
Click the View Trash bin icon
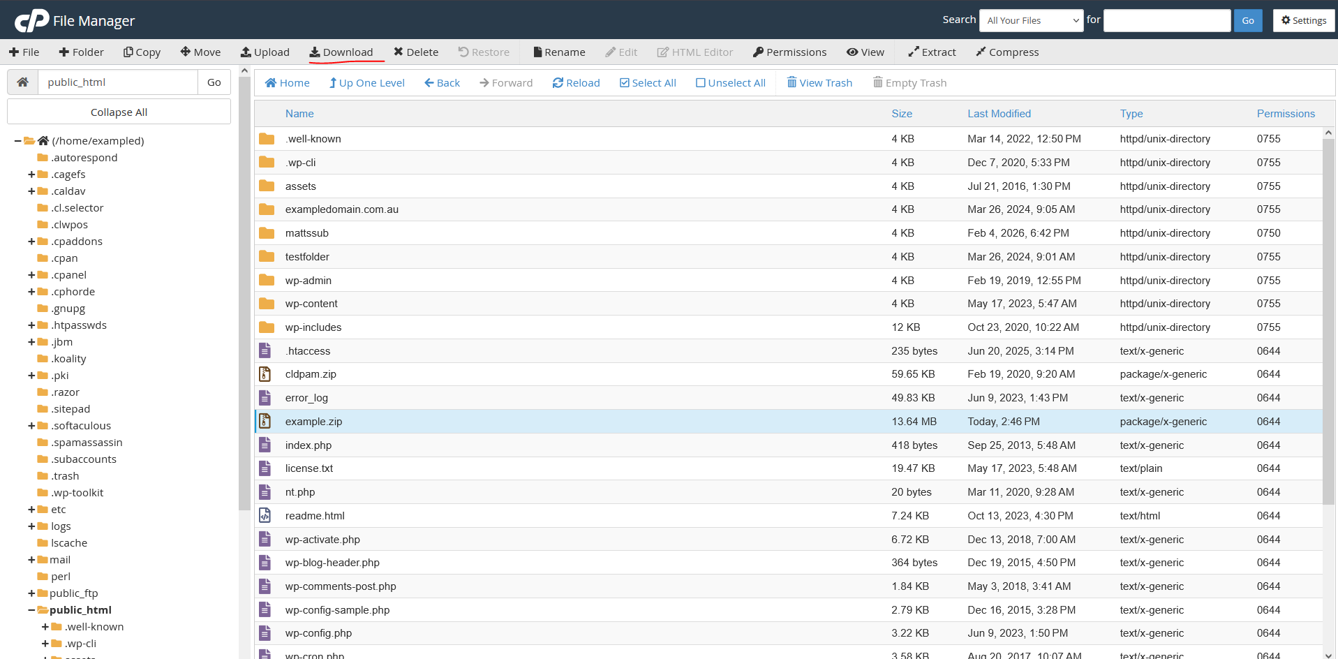[791, 82]
